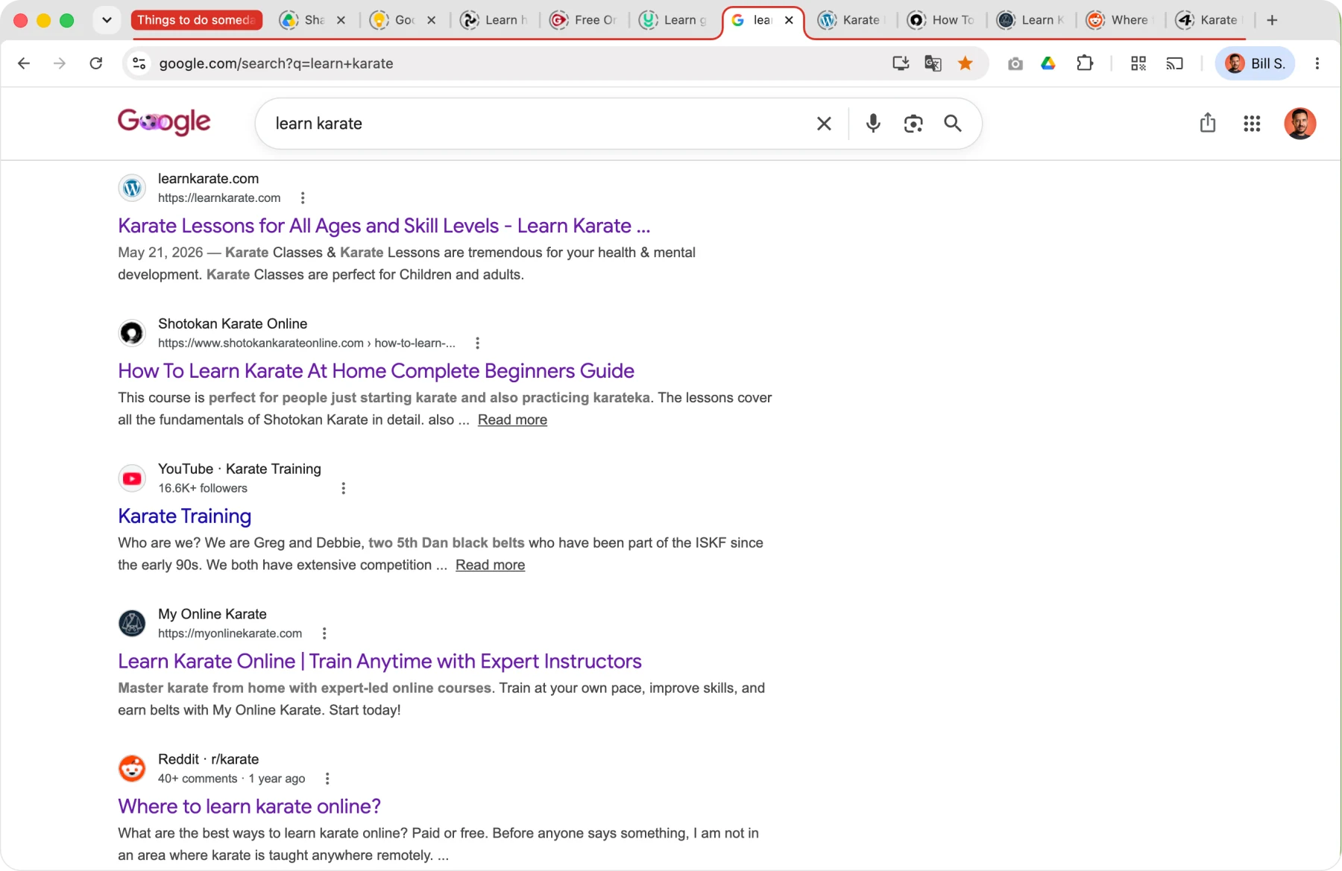The width and height of the screenshot is (1342, 871).
Task: Switch to the 'Sha' tab
Action: click(x=306, y=20)
